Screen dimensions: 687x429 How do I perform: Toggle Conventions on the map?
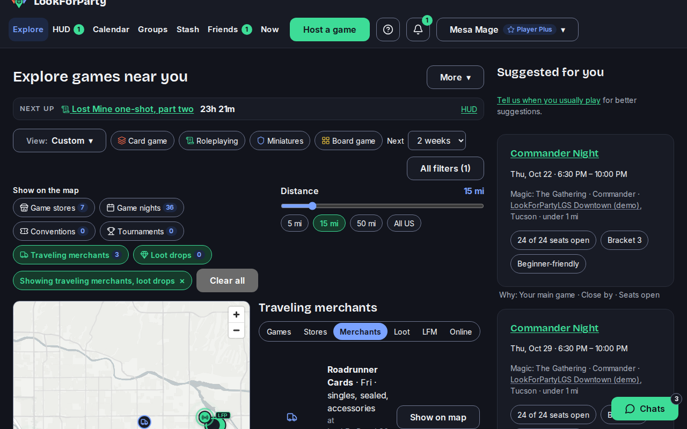point(54,231)
